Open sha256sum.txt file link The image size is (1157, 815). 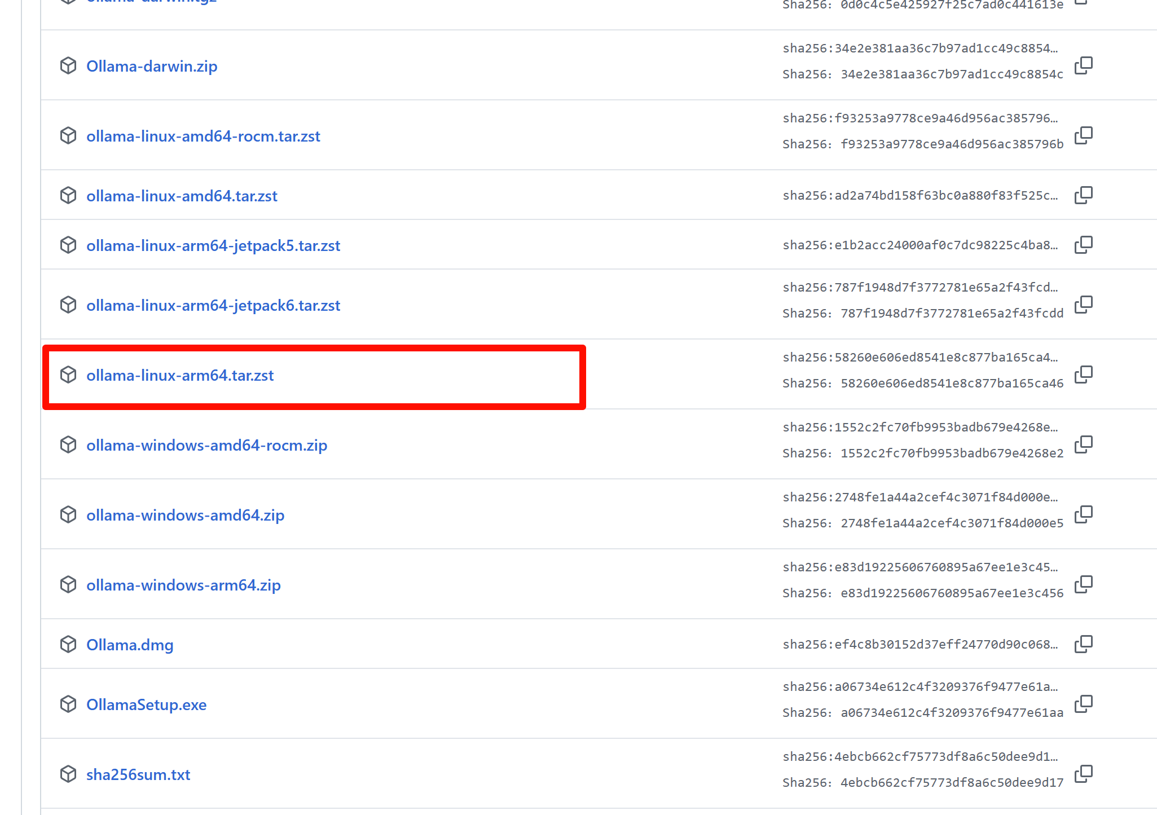[138, 775]
